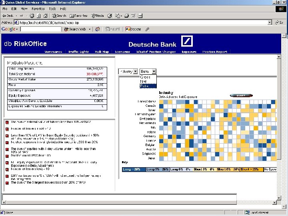Click the Search Web button
The width and height of the screenshot is (288, 216).
[x=75, y=29]
